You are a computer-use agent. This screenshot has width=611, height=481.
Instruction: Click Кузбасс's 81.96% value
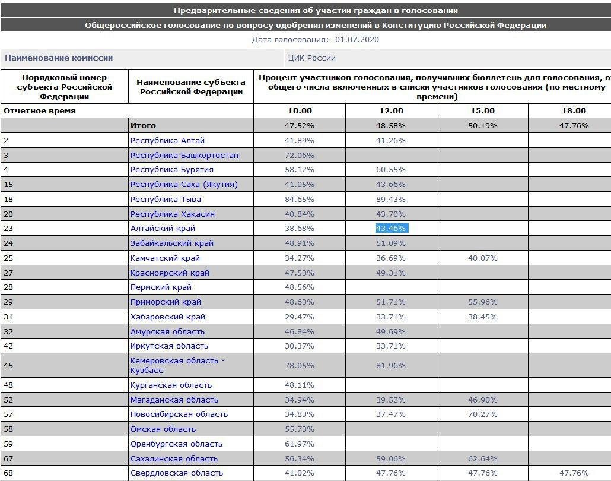pyautogui.click(x=391, y=366)
